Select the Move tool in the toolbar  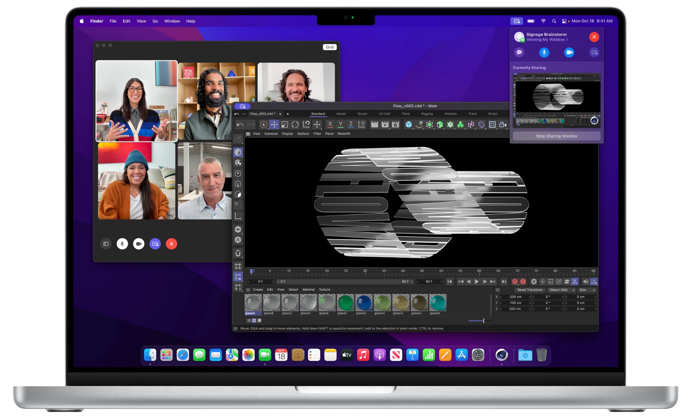coord(275,124)
